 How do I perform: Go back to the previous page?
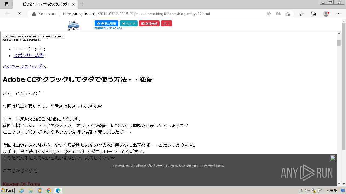click(x=8, y=14)
